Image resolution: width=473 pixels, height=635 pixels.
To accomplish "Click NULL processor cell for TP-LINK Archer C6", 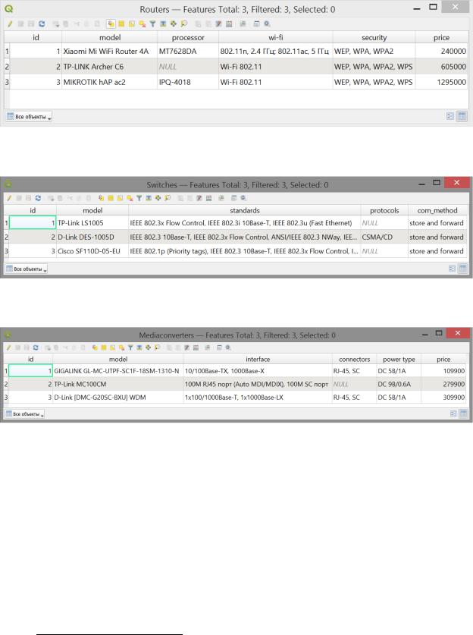I will (188, 67).
